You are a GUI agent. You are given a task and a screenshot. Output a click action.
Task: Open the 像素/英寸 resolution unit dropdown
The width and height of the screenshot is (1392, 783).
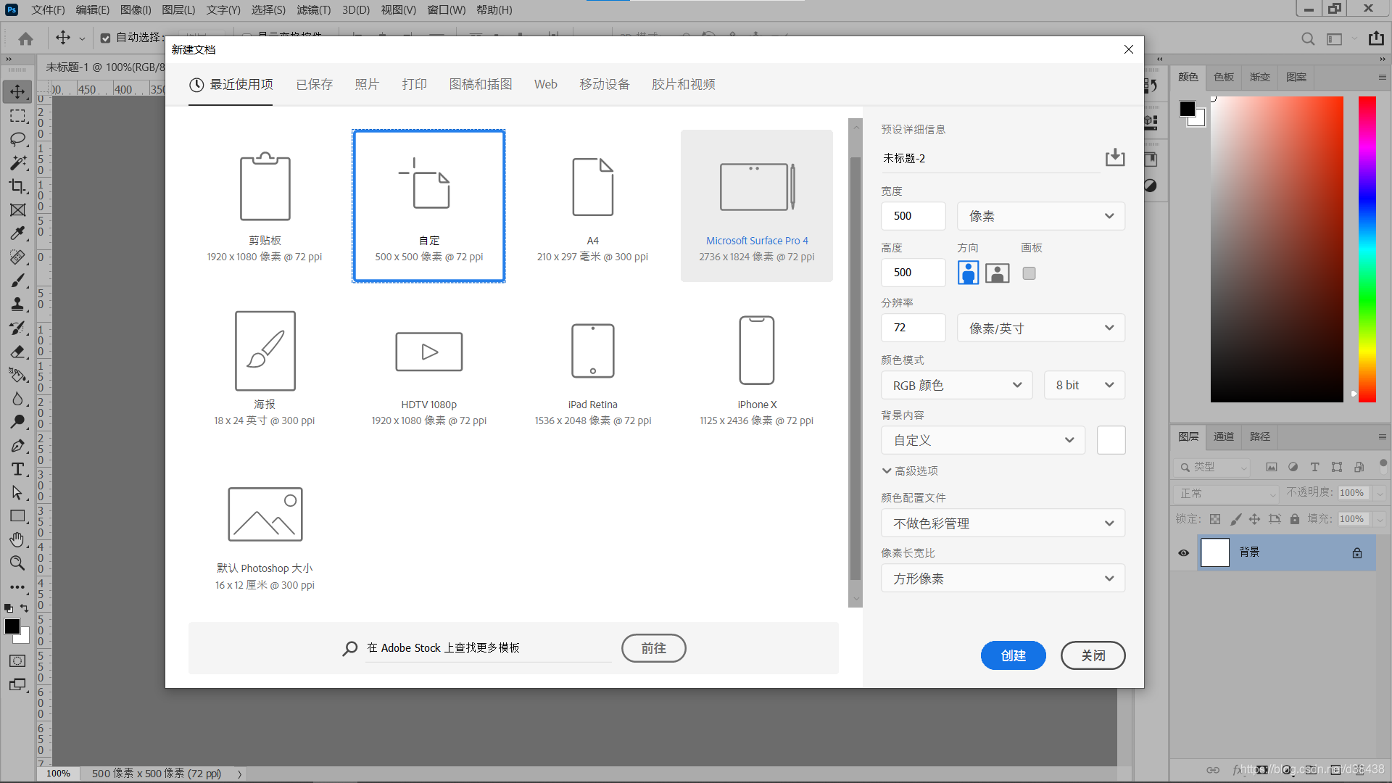[x=1040, y=328]
